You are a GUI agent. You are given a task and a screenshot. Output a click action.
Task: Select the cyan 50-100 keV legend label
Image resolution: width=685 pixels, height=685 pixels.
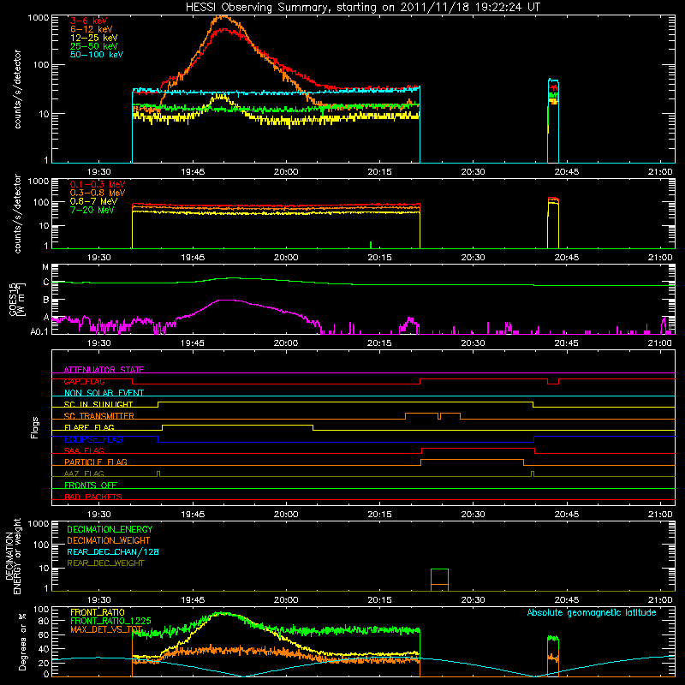(97, 55)
